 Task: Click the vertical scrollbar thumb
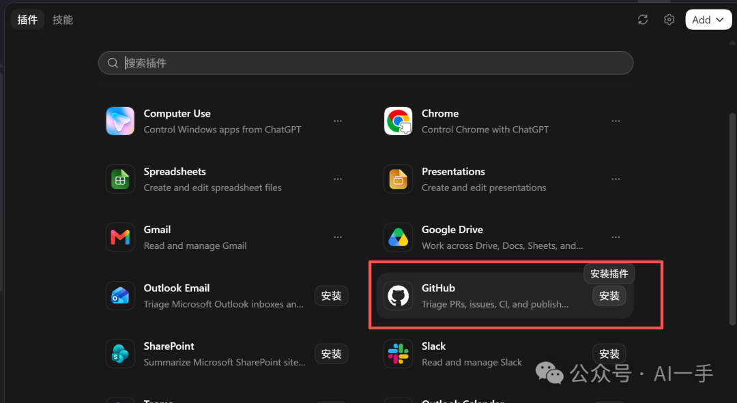tap(732, 218)
